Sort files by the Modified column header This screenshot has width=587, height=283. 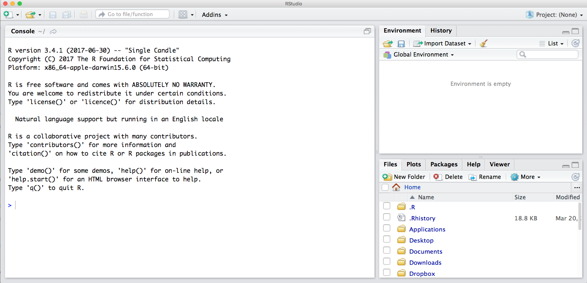[x=568, y=197]
